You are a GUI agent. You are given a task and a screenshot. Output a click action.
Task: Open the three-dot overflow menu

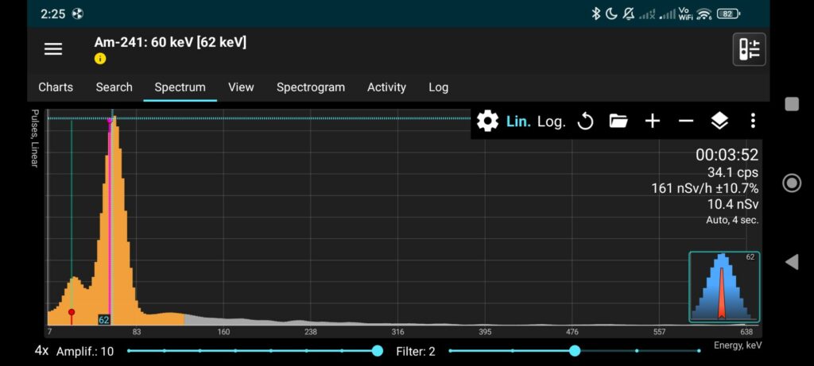coord(753,121)
